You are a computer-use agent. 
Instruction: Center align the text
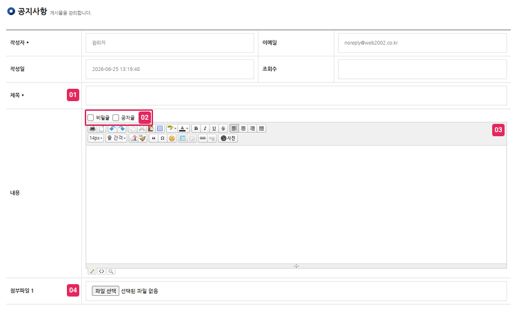(x=243, y=129)
